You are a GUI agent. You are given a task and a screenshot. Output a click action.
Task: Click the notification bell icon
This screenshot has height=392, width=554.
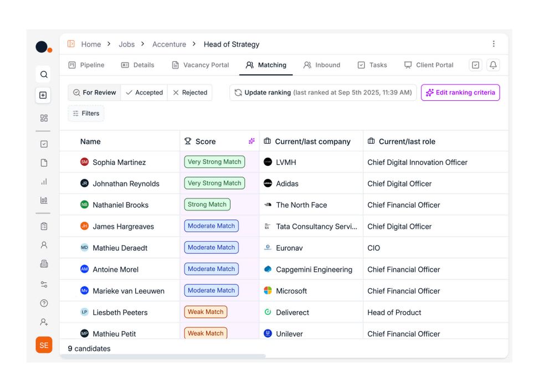coord(493,65)
